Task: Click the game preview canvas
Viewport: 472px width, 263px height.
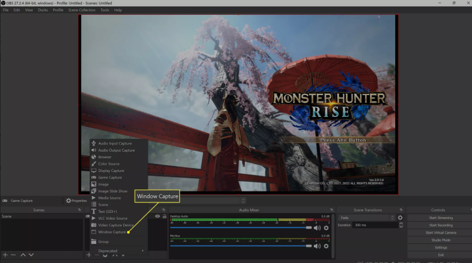Action: point(238,105)
